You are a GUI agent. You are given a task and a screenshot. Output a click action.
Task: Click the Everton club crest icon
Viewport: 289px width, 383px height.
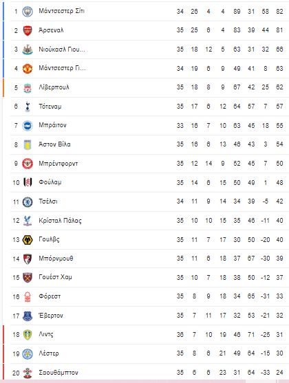28,316
